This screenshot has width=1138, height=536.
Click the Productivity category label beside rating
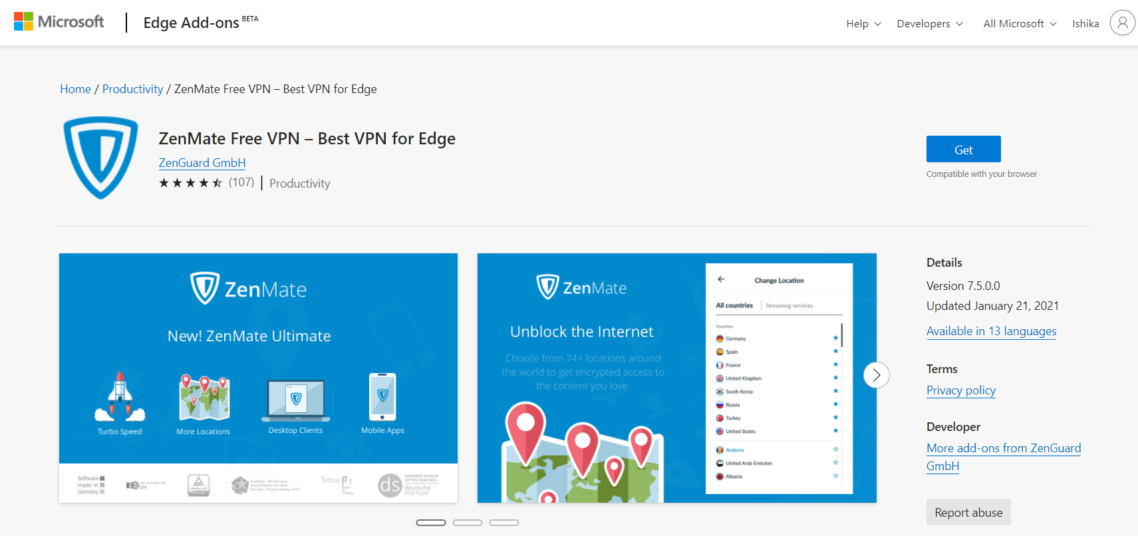[300, 184]
